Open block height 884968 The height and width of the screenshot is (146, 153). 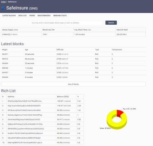5,68
